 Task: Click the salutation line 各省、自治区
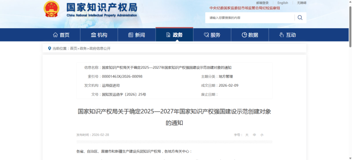[x=134, y=152]
